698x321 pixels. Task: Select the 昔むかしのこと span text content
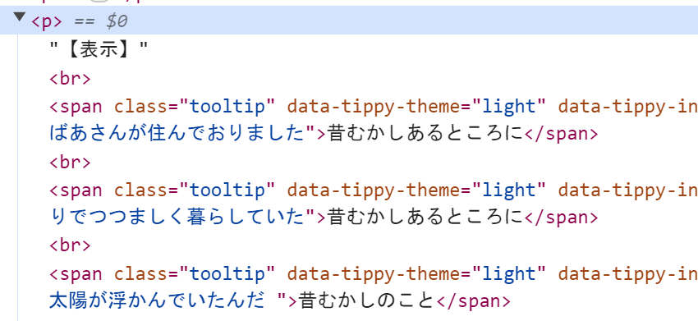pyautogui.click(x=366, y=301)
